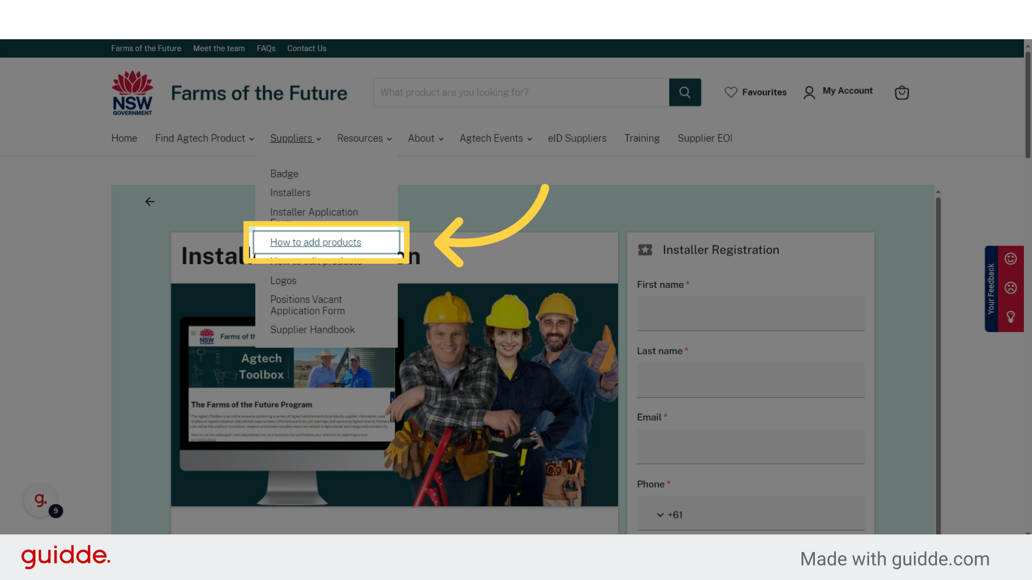The image size is (1032, 580).
Task: Click the Last name input field
Action: (x=750, y=380)
